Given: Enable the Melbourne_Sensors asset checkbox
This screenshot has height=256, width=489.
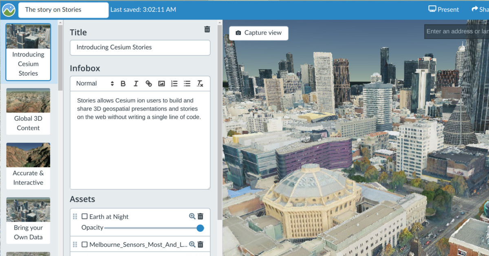Looking at the screenshot, I should tap(85, 245).
